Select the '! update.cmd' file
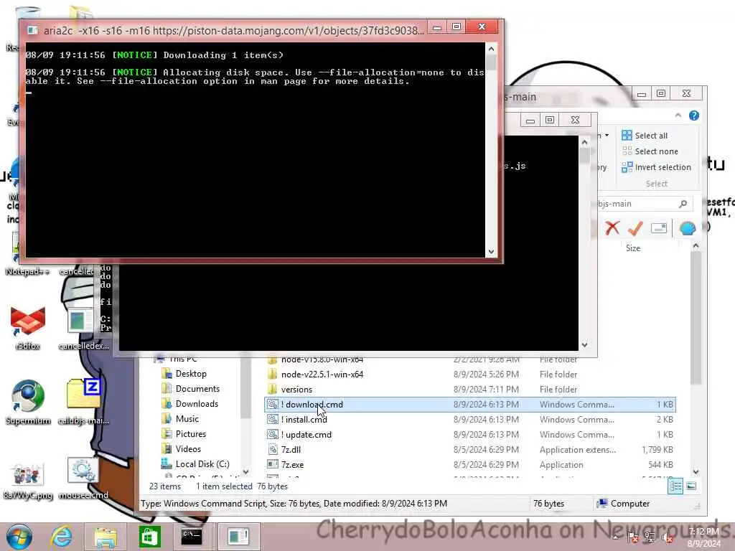This screenshot has height=551, width=735. [x=469, y=434]
